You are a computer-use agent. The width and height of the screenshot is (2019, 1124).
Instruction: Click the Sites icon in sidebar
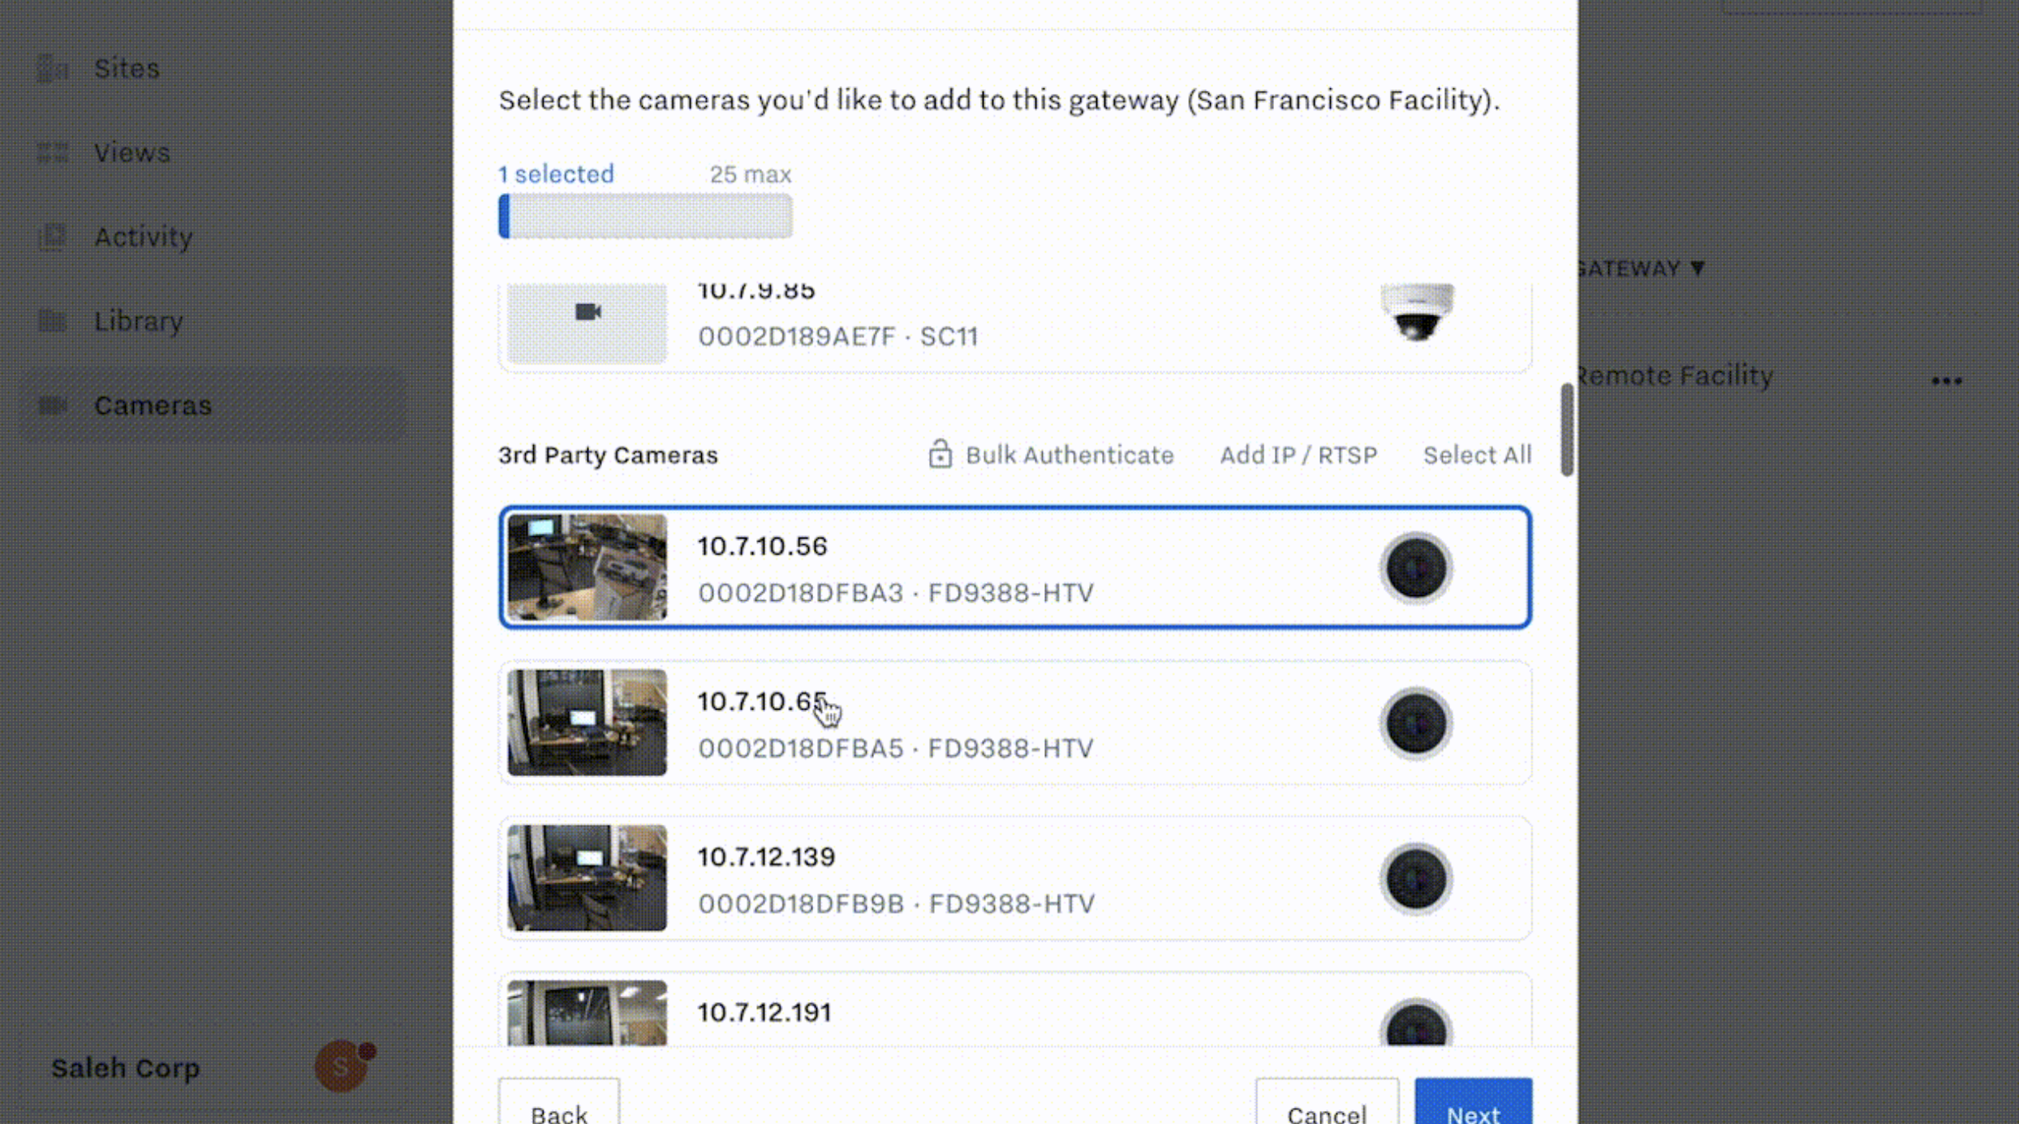pos(53,69)
